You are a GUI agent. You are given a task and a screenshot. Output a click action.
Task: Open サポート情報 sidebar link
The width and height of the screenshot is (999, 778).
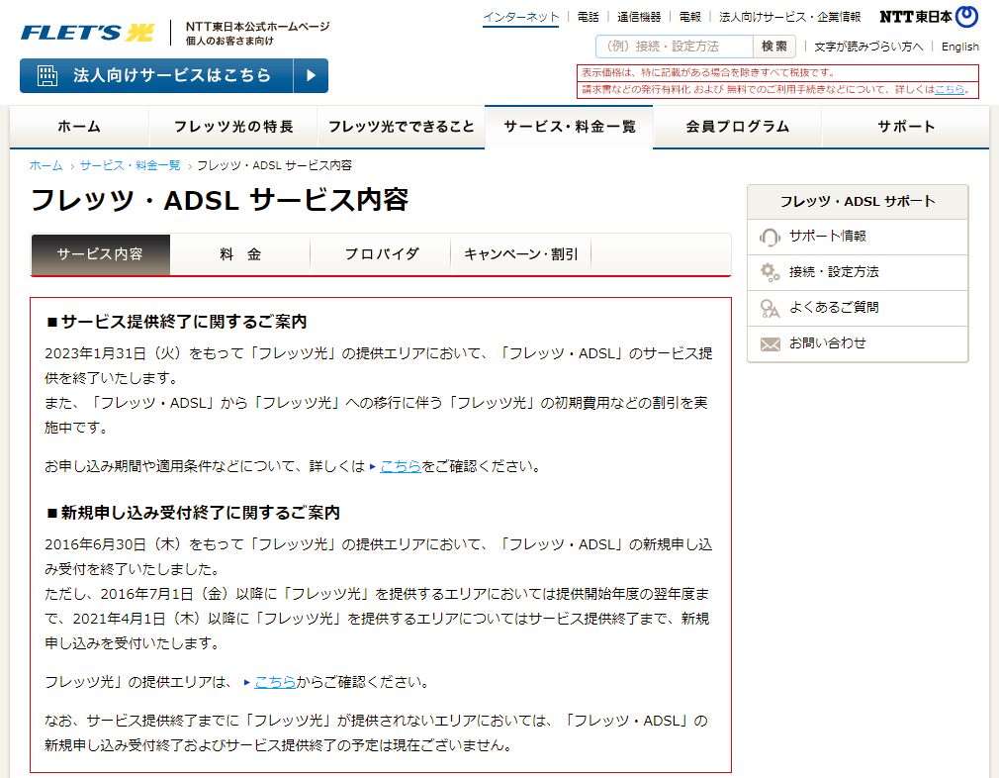858,237
